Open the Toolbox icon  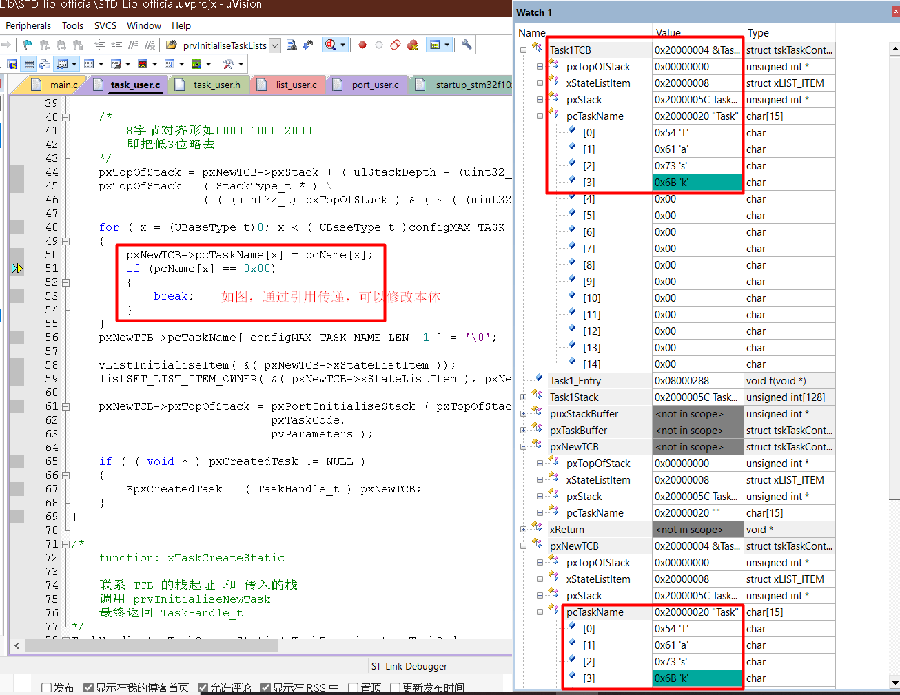(x=228, y=64)
